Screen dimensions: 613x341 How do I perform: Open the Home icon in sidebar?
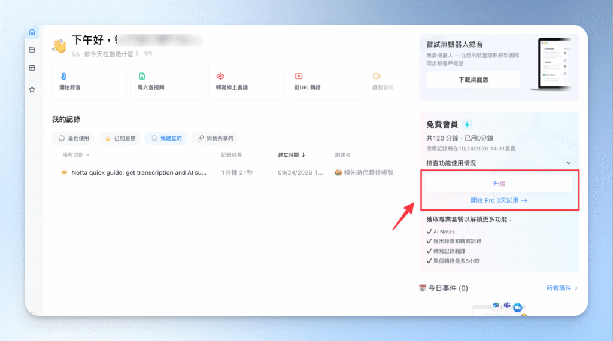pyautogui.click(x=32, y=32)
